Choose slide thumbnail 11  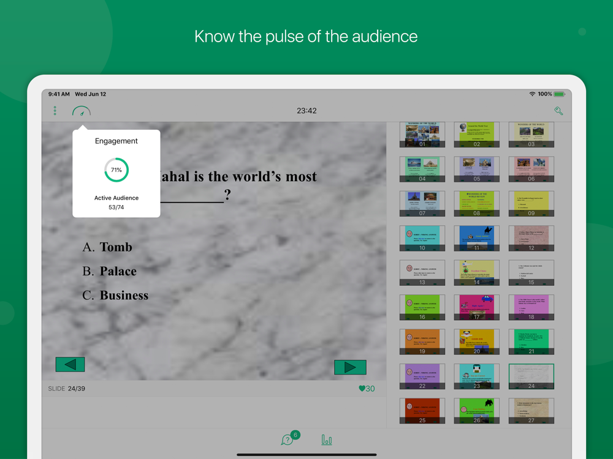(476, 239)
